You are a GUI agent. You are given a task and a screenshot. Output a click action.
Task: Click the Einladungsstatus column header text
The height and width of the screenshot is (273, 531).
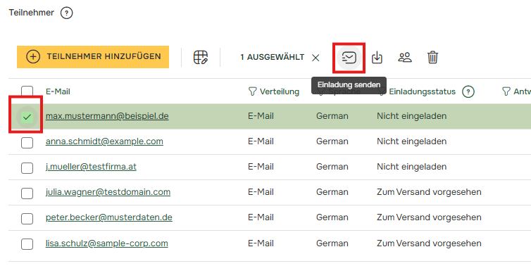coord(423,91)
